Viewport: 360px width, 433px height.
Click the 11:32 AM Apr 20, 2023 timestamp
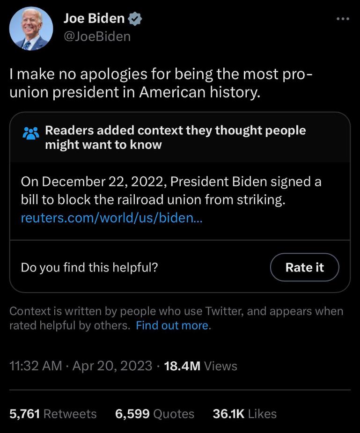(81, 366)
